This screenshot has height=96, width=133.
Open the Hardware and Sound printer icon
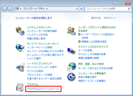click(x=20, y=67)
